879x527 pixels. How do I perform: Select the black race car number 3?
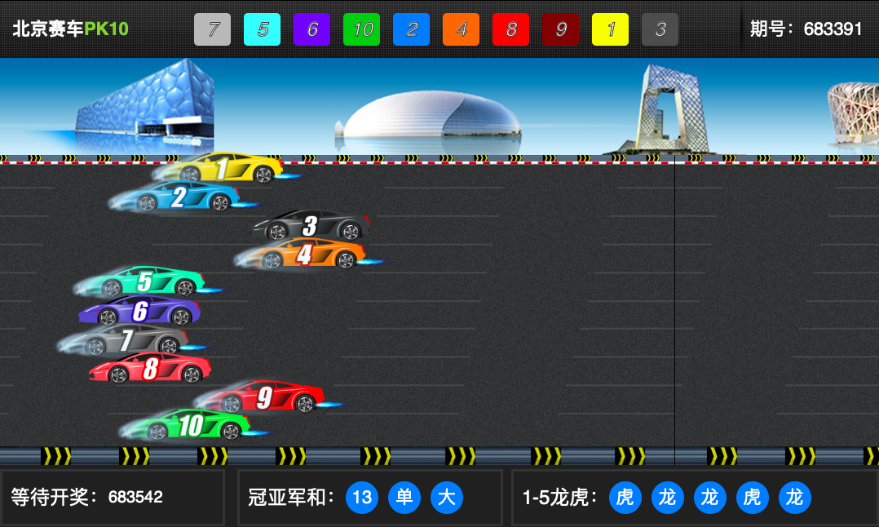pos(311,225)
